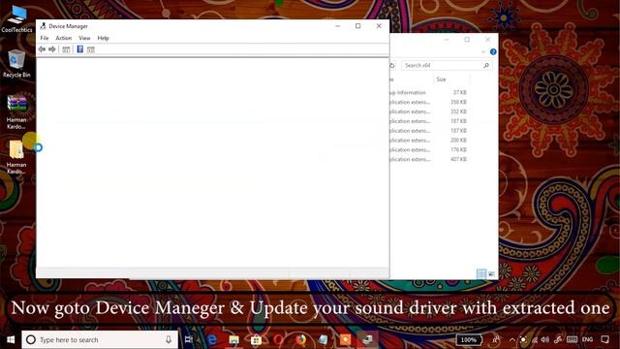Select the file row sized 200 KB
620x349 pixels.
coord(429,140)
